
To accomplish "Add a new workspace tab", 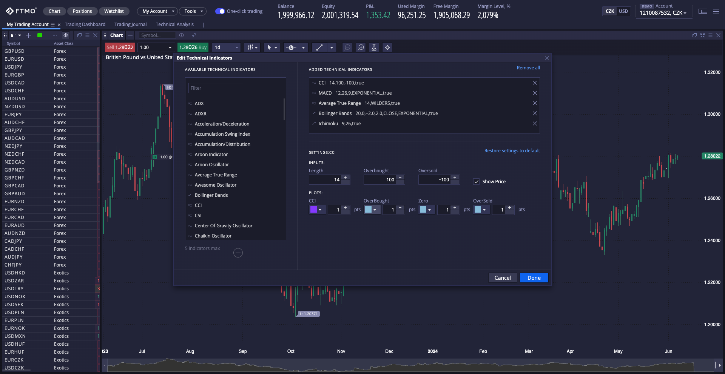I will click(x=204, y=25).
